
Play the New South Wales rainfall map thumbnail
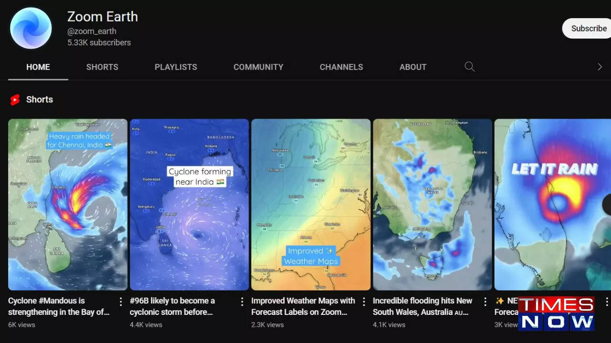432,204
